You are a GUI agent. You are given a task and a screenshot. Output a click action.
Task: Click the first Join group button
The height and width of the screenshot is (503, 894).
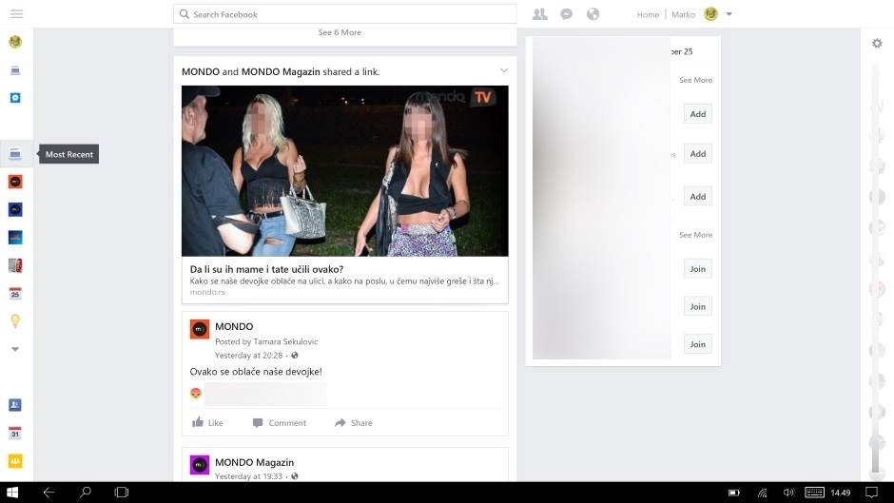[x=698, y=269]
